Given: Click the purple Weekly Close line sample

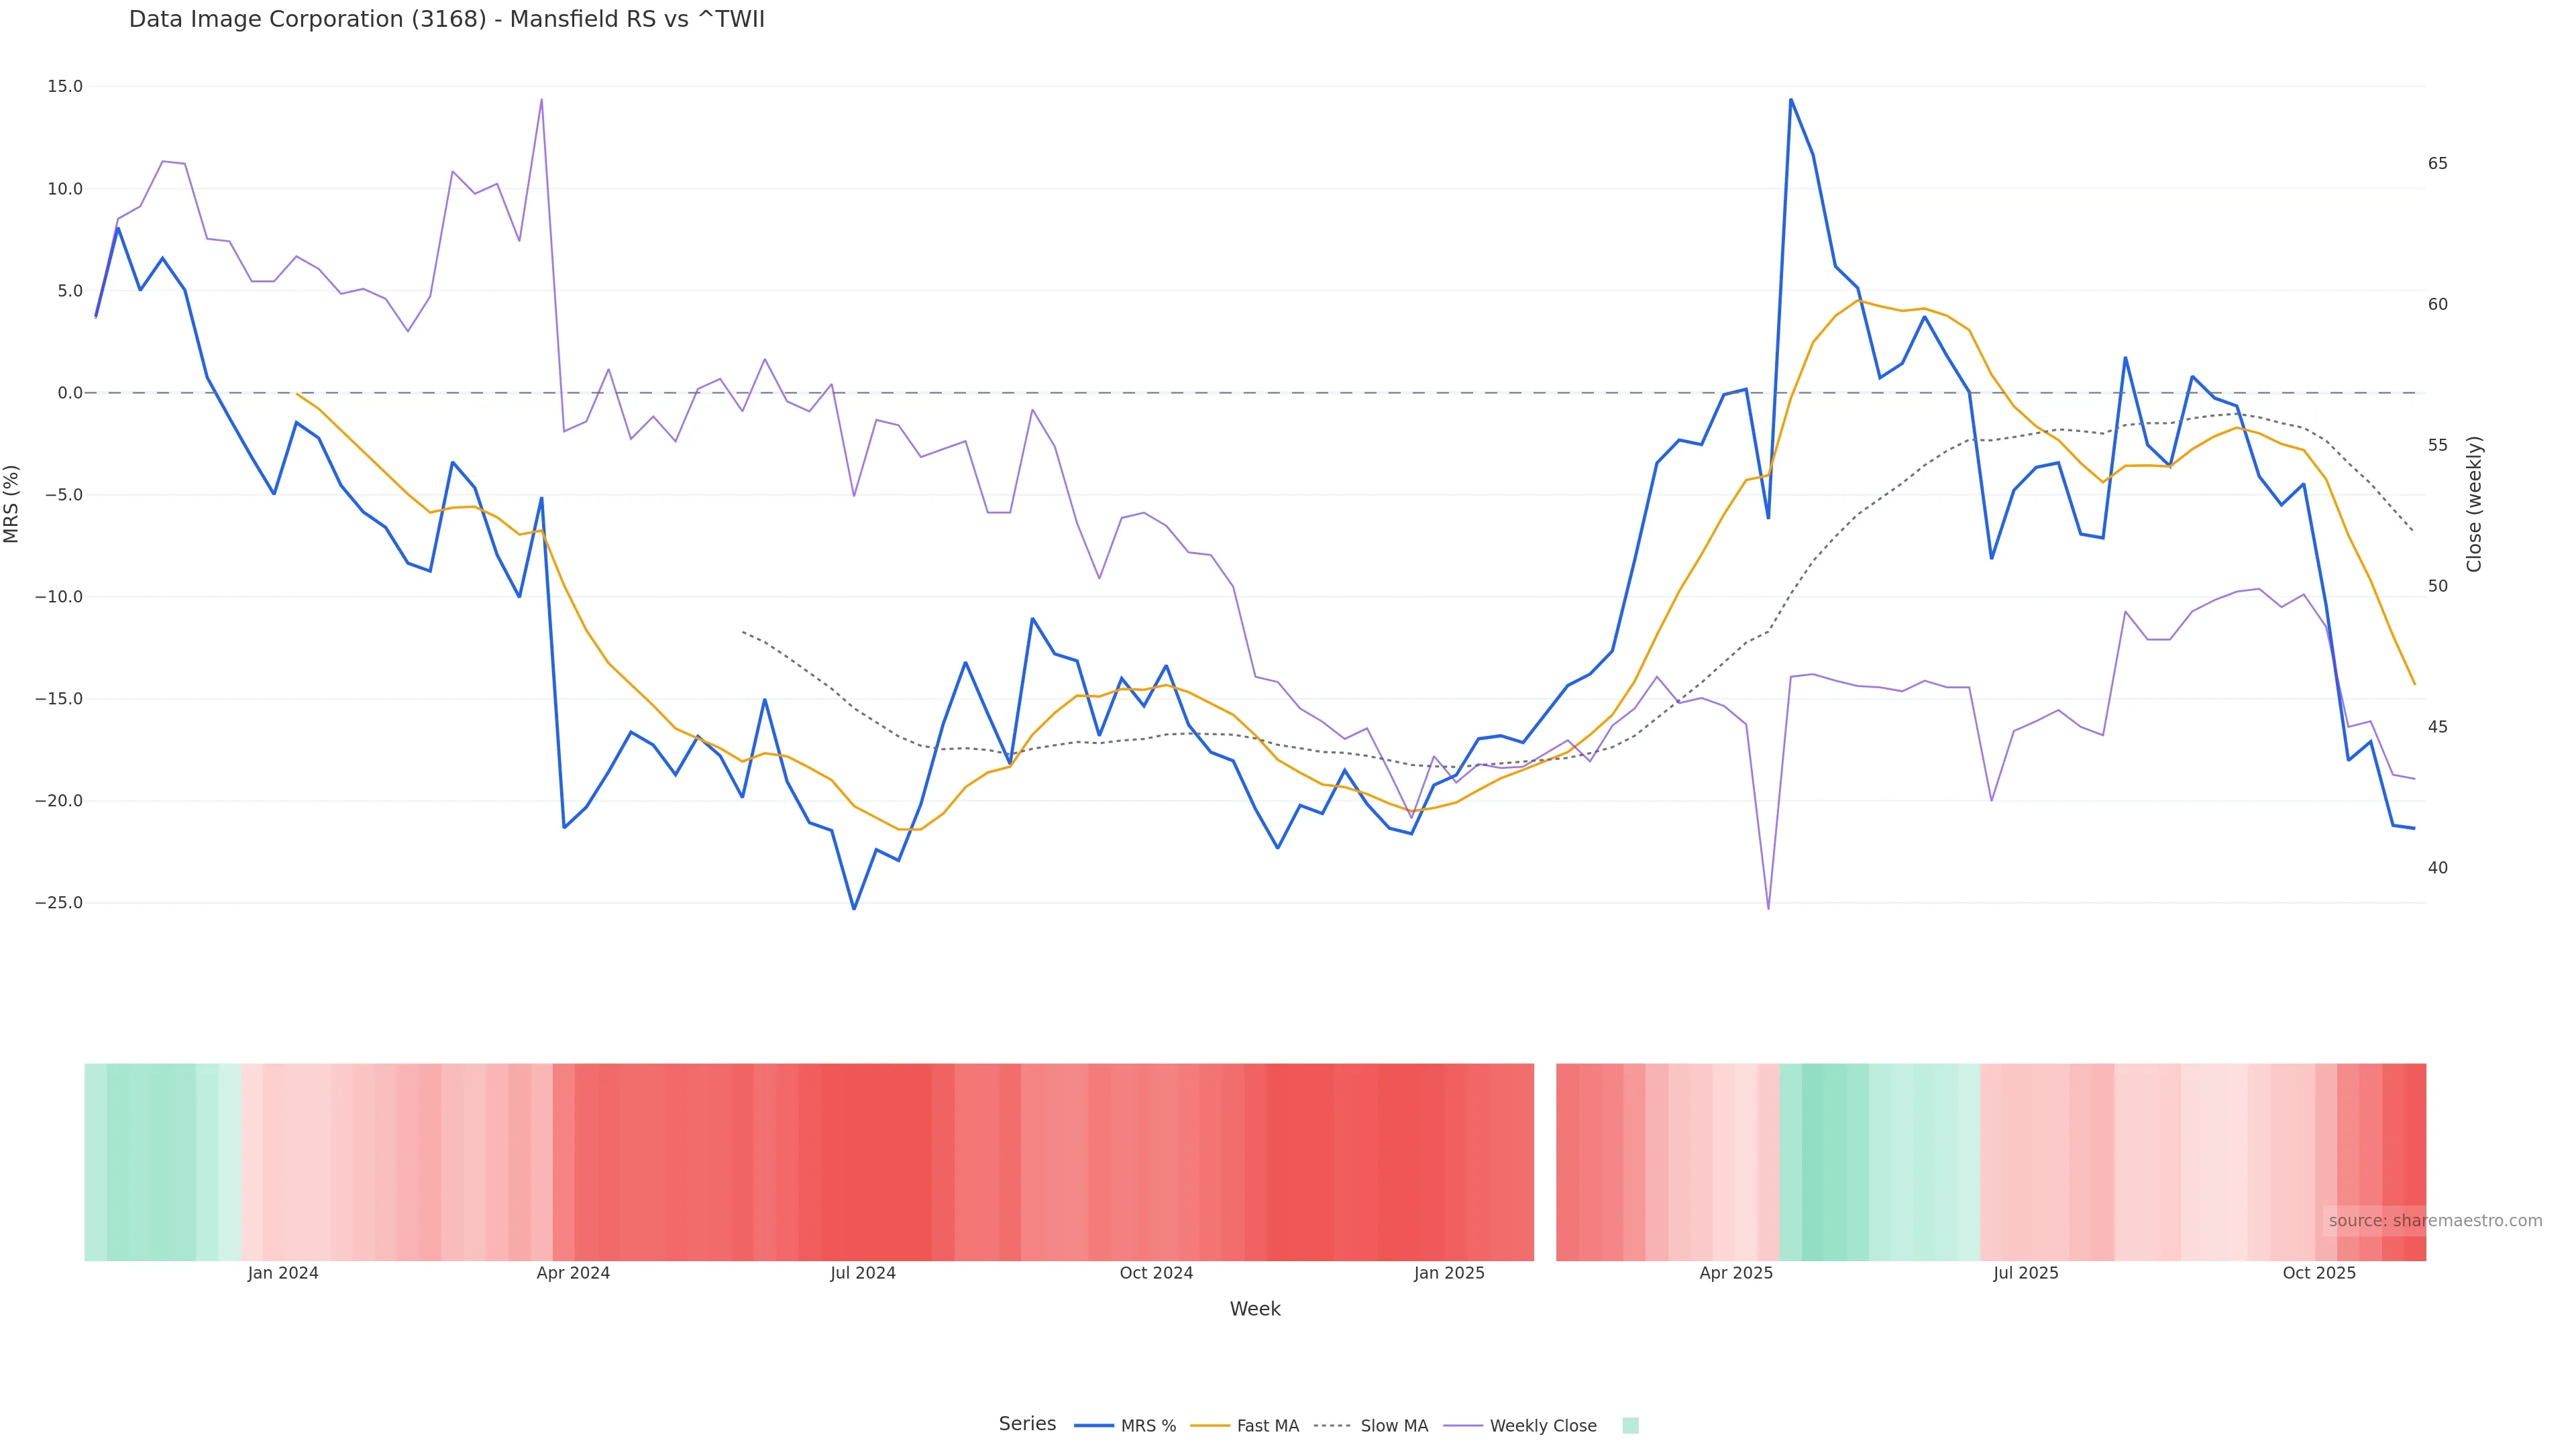Looking at the screenshot, I should point(1464,1426).
